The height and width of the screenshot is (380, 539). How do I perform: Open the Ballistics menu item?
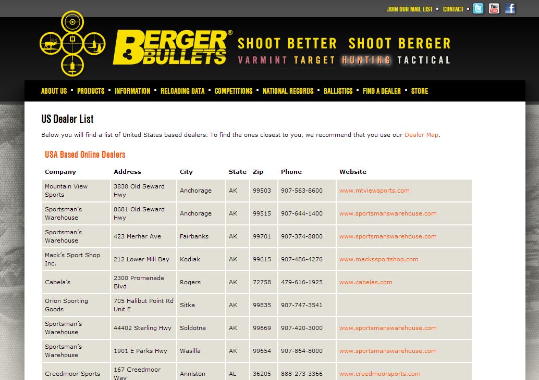(338, 91)
